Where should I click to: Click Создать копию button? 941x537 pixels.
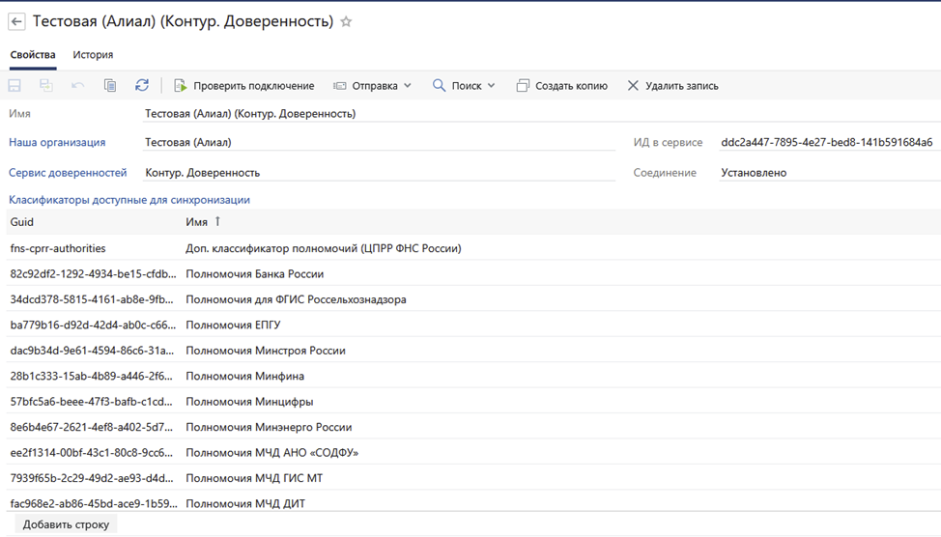[x=561, y=86]
